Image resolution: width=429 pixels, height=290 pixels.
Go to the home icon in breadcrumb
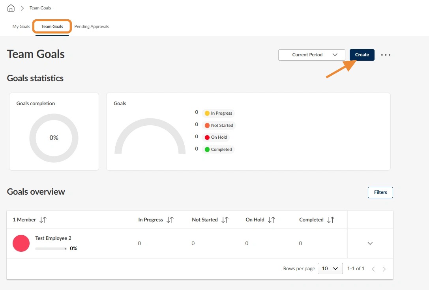coord(11,8)
